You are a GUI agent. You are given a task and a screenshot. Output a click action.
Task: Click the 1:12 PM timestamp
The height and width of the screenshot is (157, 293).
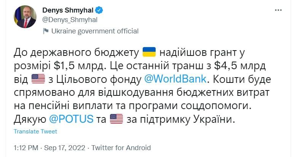pyautogui.click(x=26, y=147)
